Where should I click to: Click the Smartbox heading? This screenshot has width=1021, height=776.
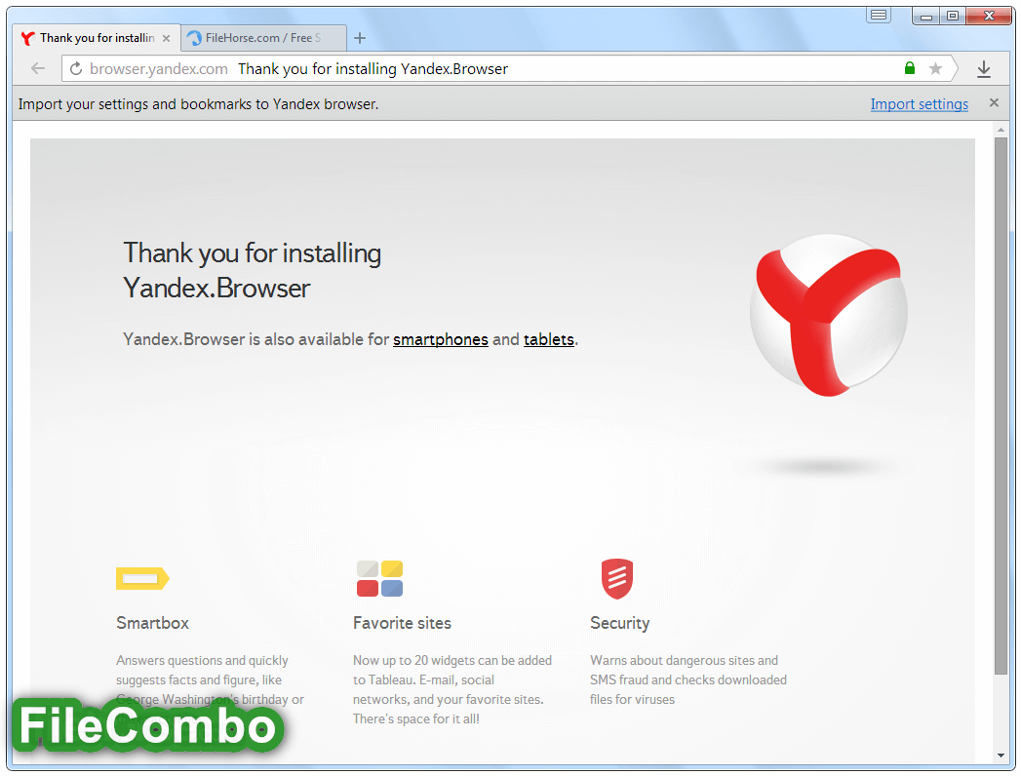(x=152, y=623)
